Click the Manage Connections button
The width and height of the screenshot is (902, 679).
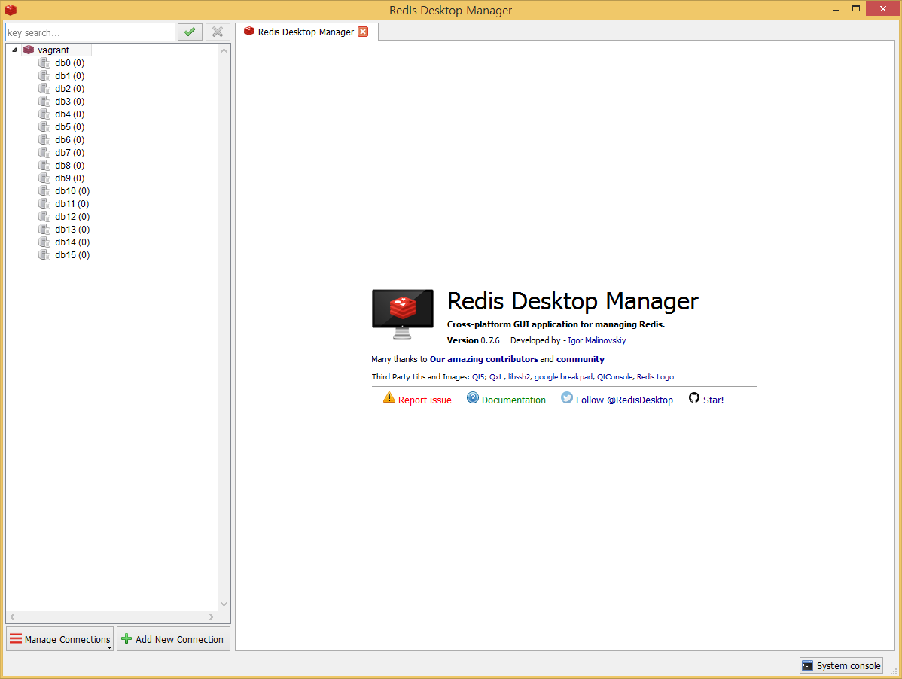coord(59,639)
